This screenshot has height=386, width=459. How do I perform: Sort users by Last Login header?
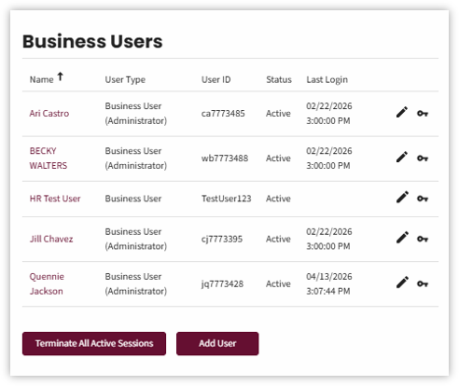point(327,80)
